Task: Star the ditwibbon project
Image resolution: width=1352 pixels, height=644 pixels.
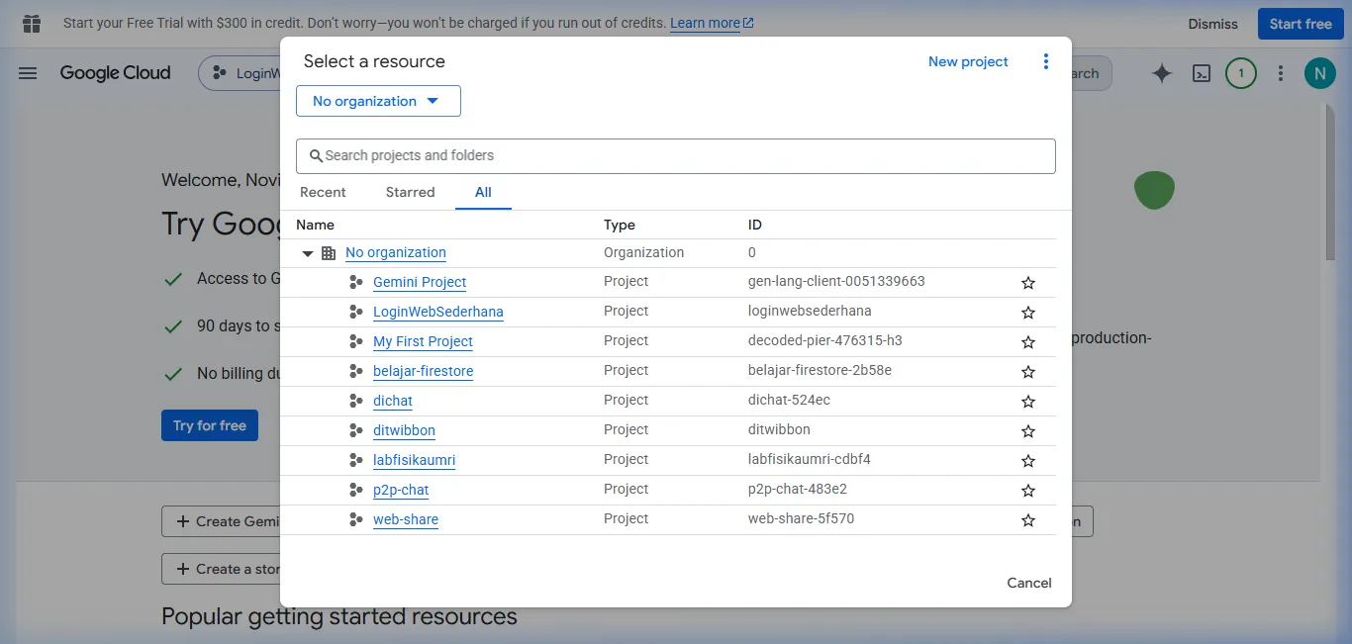Action: [1028, 431]
